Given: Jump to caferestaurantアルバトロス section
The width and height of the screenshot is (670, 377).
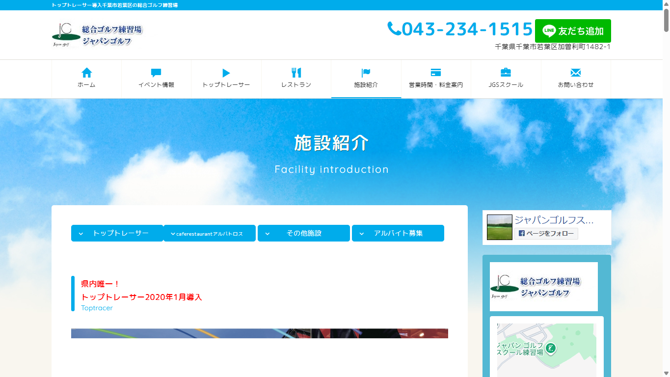Looking at the screenshot, I should click(210, 233).
